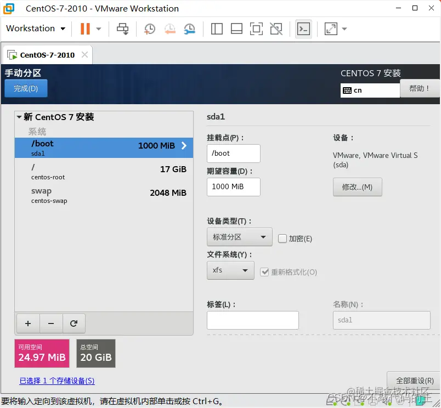This screenshot has width=441, height=408.
Task: Click the 完成(D) done button
Action: click(26, 88)
